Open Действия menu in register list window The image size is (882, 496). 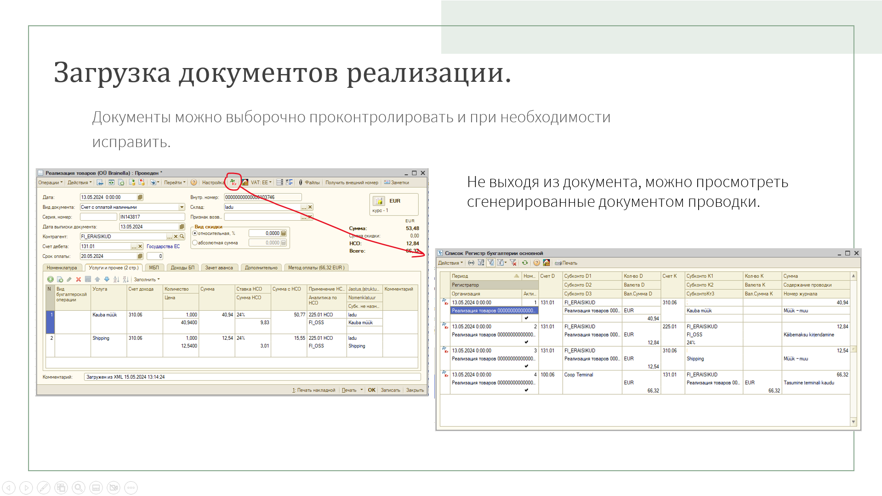(450, 263)
